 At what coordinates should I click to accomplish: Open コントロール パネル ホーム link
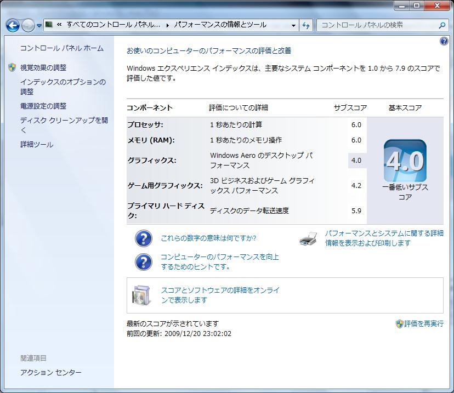pyautogui.click(x=61, y=48)
